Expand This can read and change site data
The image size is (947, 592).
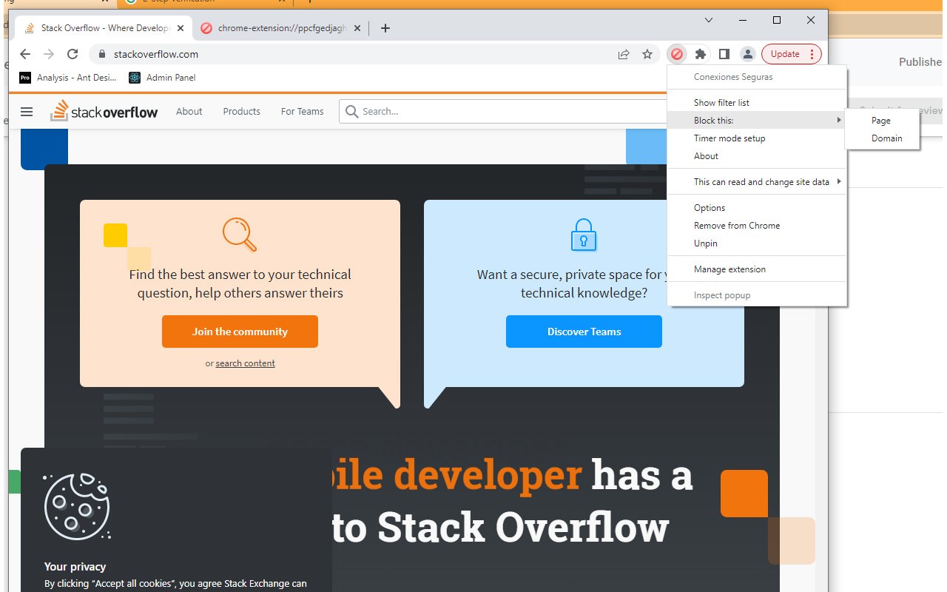(757, 182)
